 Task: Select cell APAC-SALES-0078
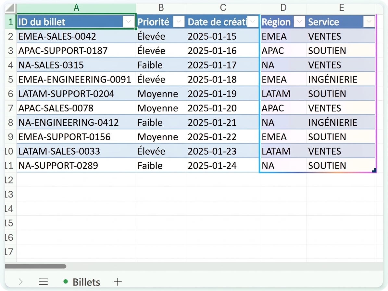click(x=76, y=108)
